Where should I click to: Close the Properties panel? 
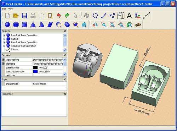(x=65, y=94)
